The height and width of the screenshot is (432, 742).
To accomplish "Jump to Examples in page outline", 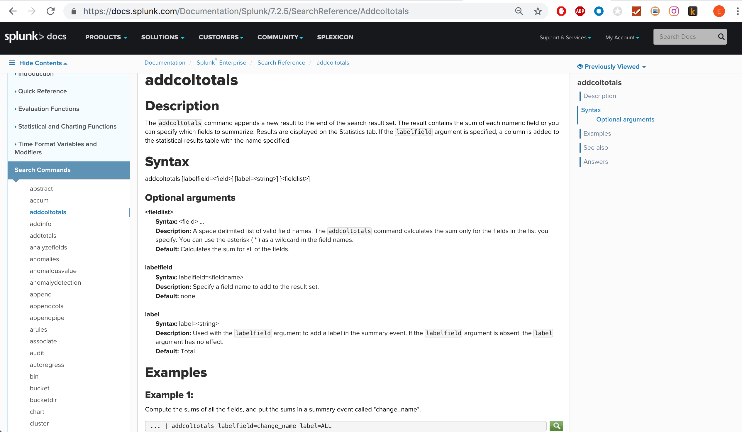I will coord(597,134).
